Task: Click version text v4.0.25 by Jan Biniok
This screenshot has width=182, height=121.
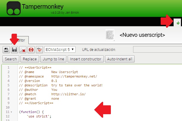Action: coord(65,12)
